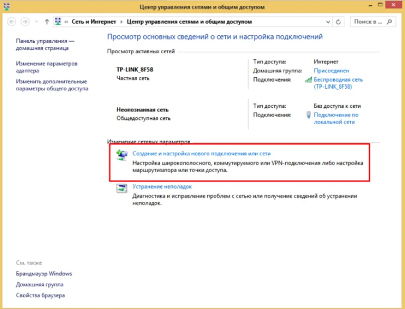Open the address bar history dropdown
Screen dimensions: 405x309
(x=328, y=22)
